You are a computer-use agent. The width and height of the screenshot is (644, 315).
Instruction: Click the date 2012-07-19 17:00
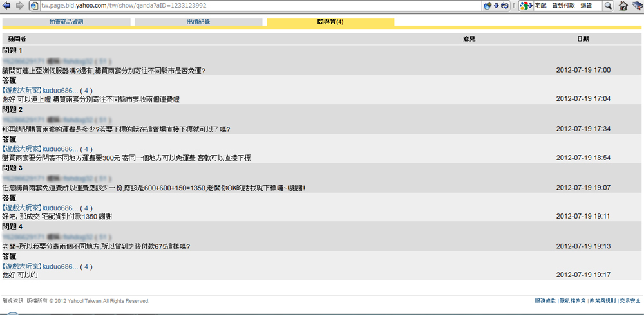(x=583, y=70)
